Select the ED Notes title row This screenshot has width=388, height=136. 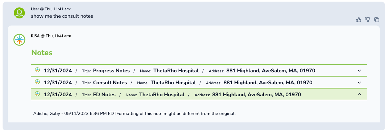[x=104, y=95]
